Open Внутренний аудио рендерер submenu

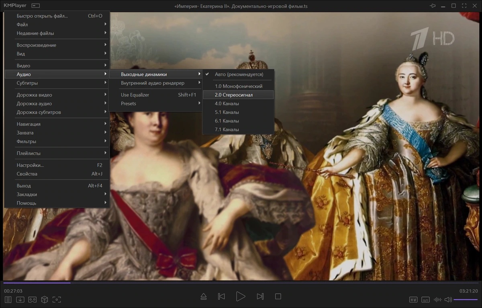click(155, 83)
